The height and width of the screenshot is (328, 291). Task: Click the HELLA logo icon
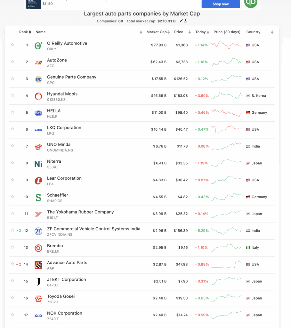coord(38,113)
